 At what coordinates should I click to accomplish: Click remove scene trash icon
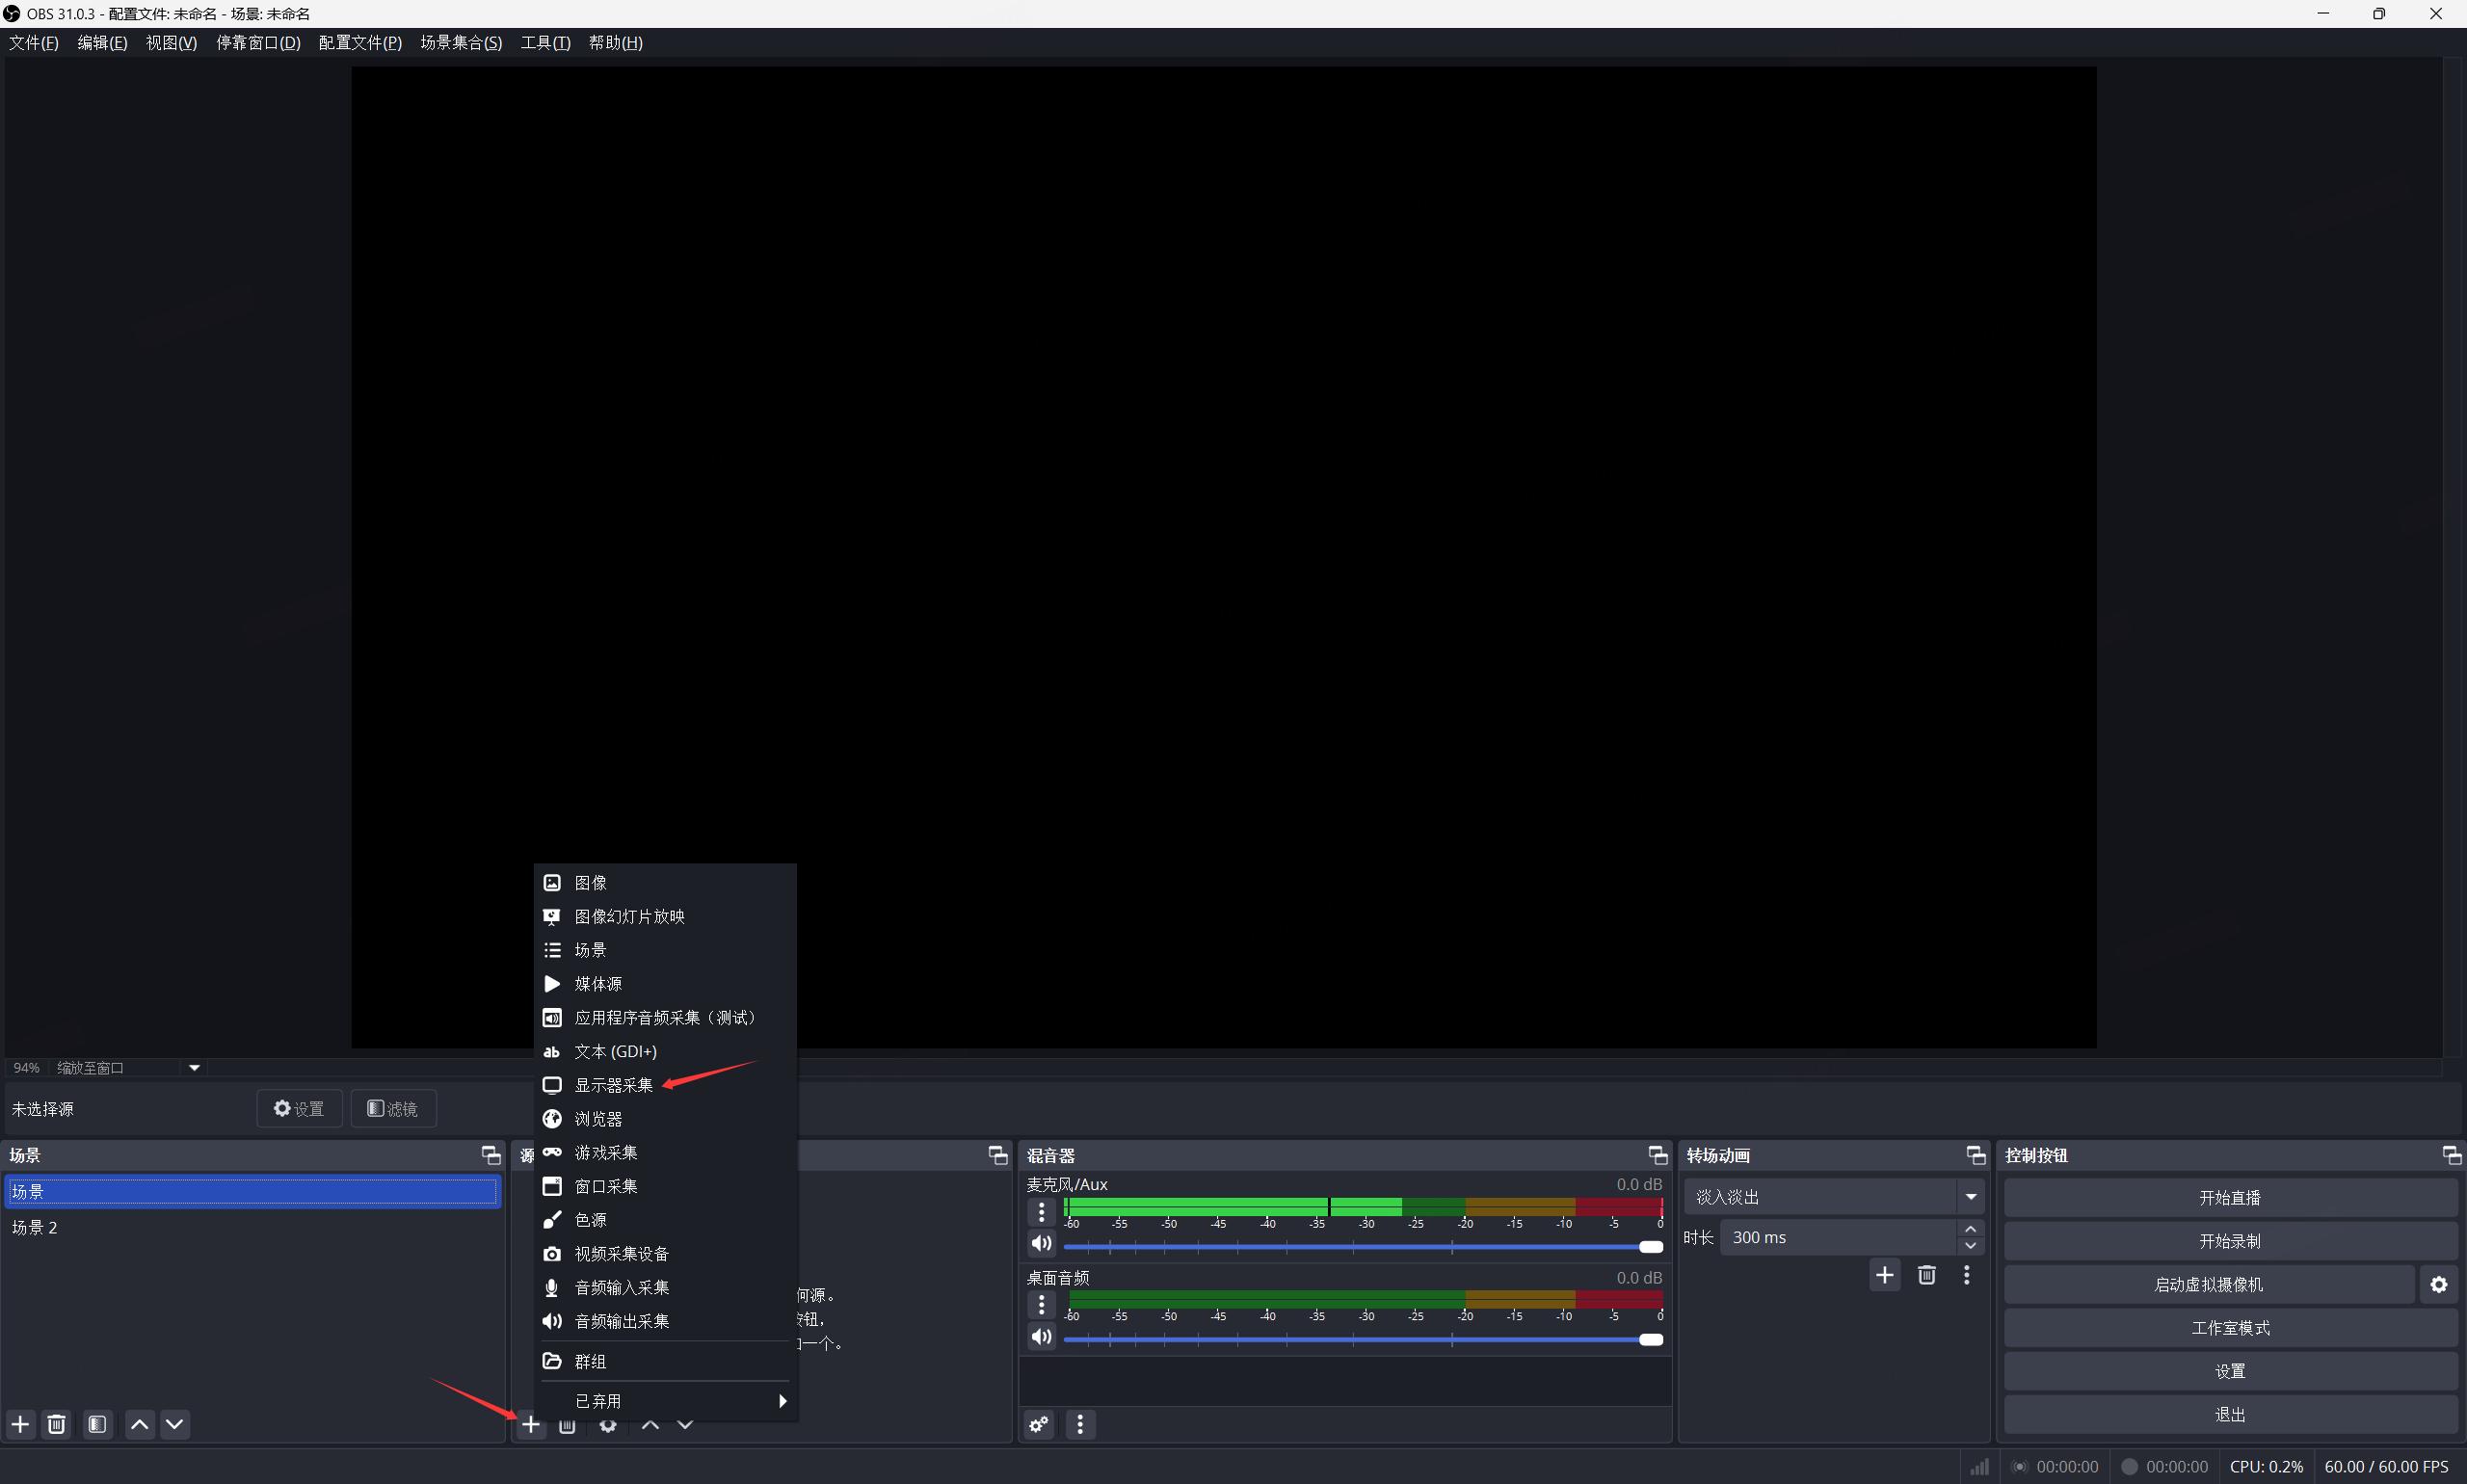[57, 1424]
